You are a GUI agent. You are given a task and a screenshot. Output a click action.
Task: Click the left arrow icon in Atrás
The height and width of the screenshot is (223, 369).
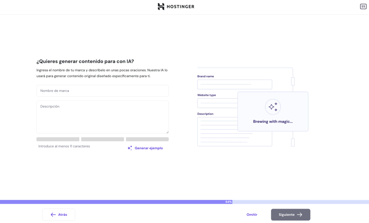pos(53,215)
